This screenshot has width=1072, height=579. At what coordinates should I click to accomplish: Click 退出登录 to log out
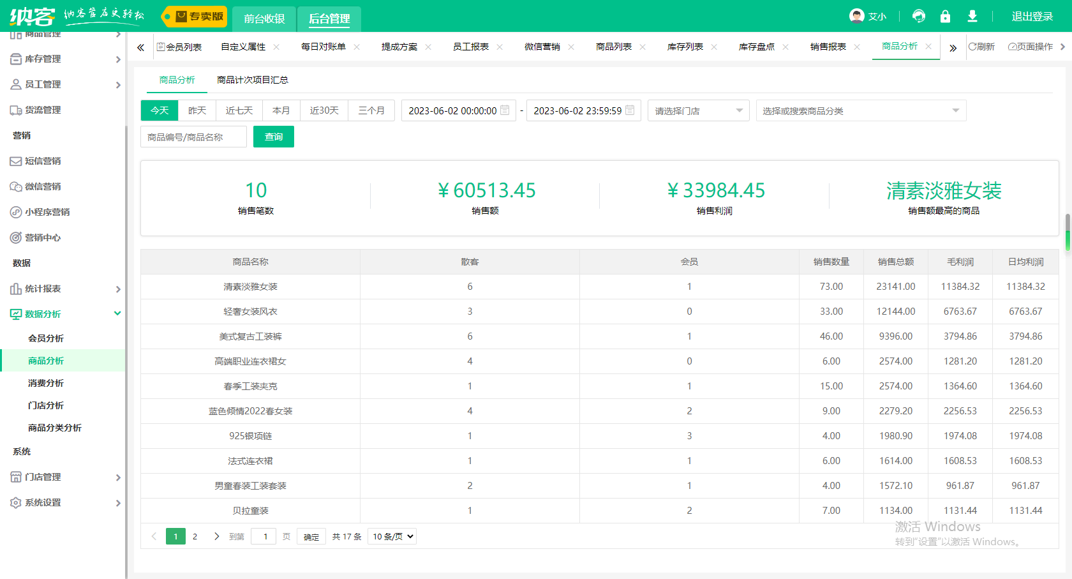pyautogui.click(x=1032, y=17)
